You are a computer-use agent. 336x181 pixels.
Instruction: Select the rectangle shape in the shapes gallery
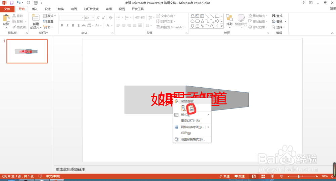[217, 16]
